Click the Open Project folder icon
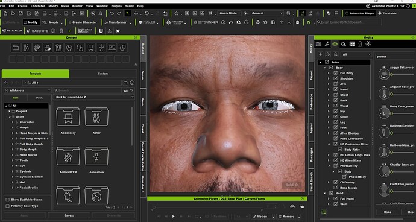The width and height of the screenshot is (416, 222). (13, 13)
